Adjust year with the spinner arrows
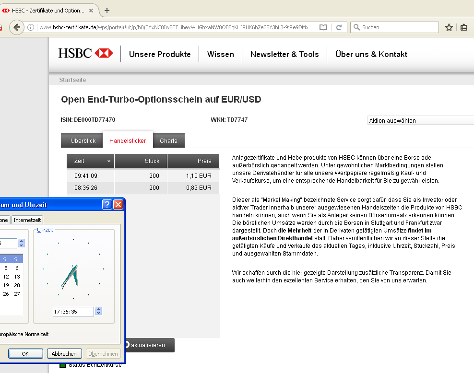The height and width of the screenshot is (373, 474). (x=21, y=243)
